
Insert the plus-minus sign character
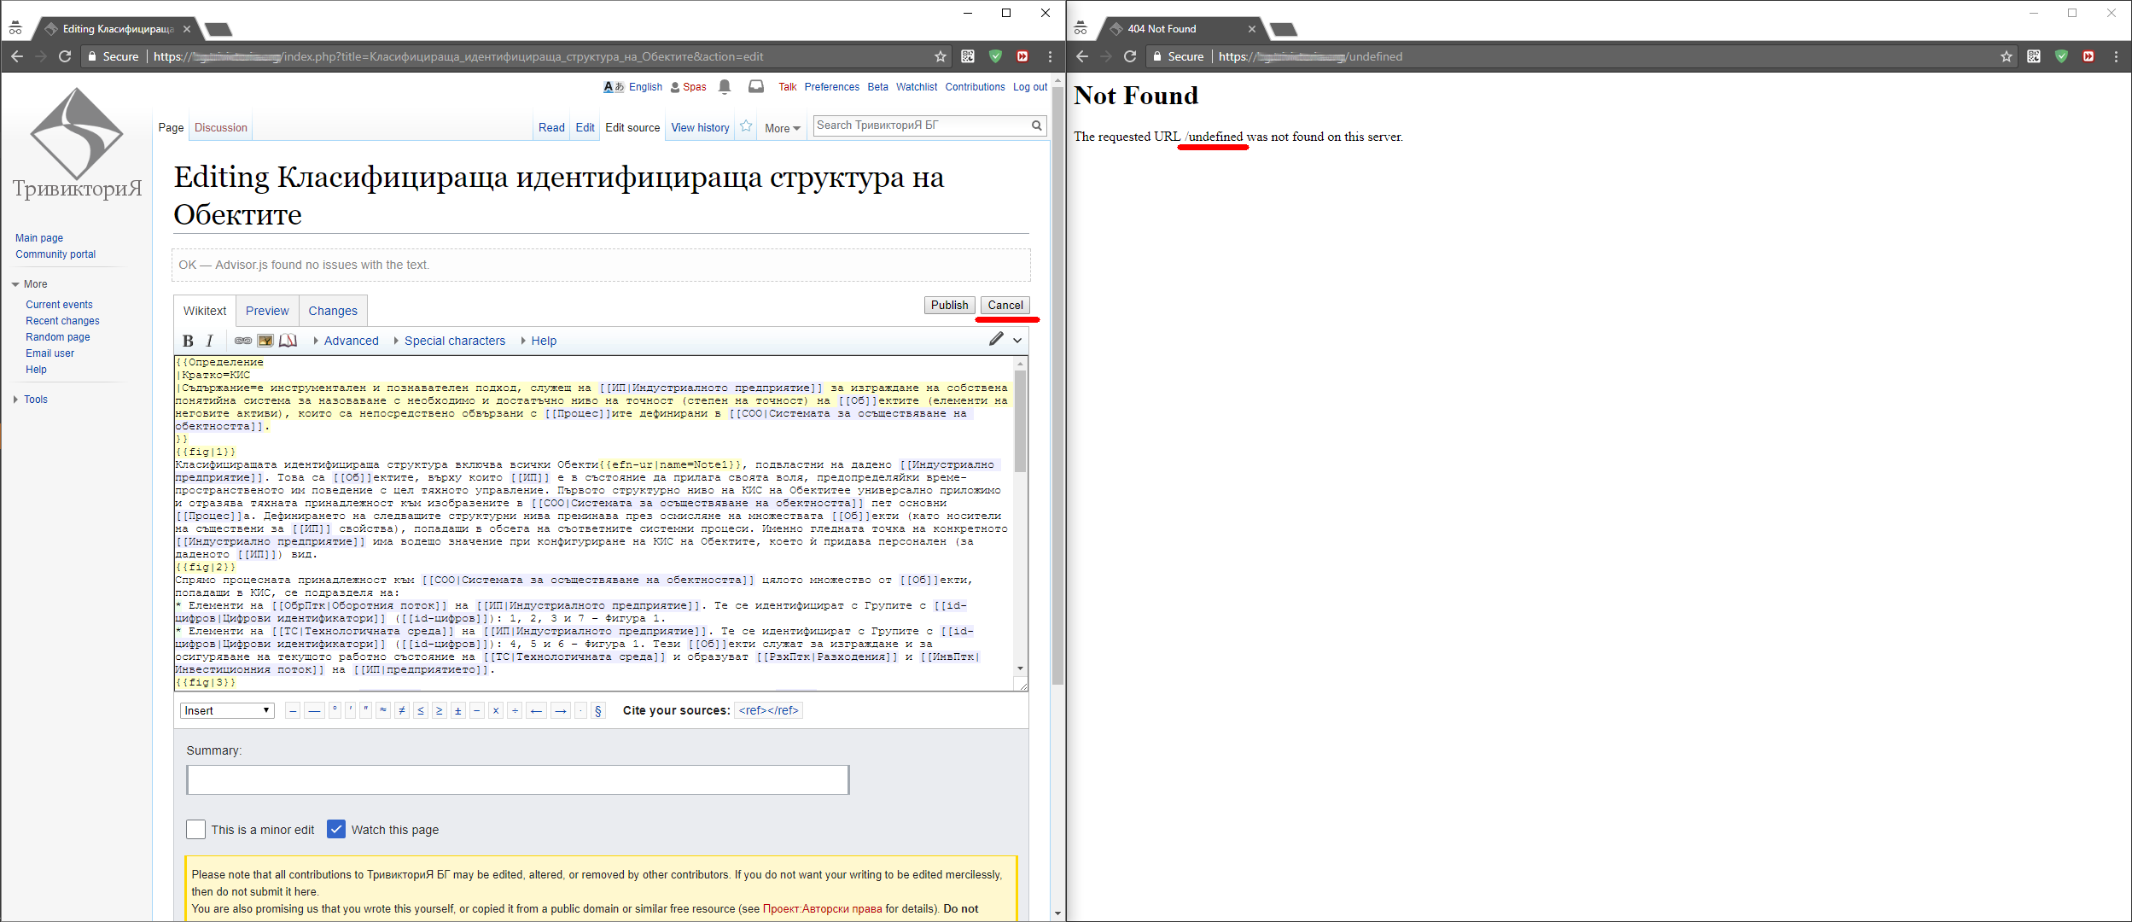(x=458, y=710)
